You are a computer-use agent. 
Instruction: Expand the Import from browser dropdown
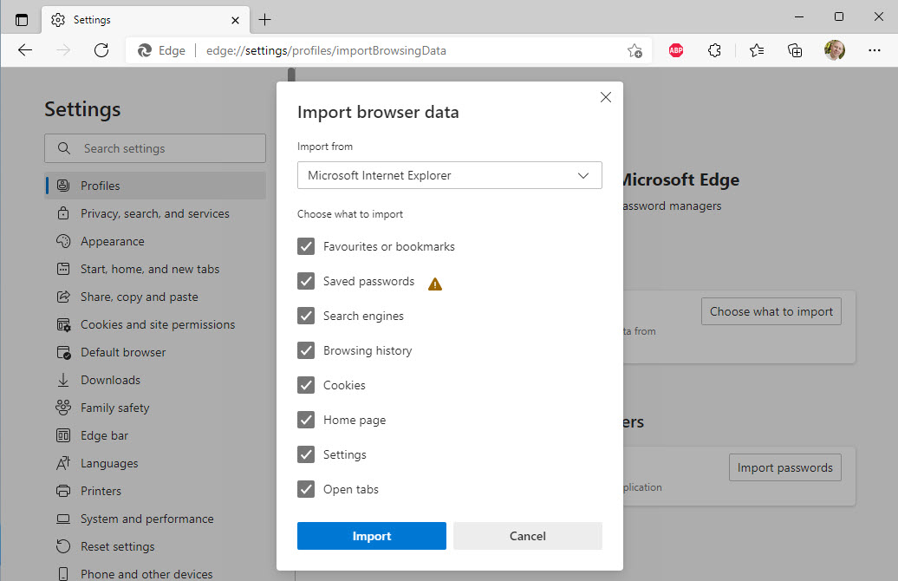tap(450, 175)
